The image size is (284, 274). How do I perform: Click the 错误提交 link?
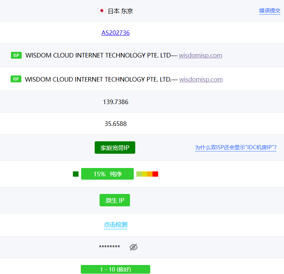click(269, 11)
